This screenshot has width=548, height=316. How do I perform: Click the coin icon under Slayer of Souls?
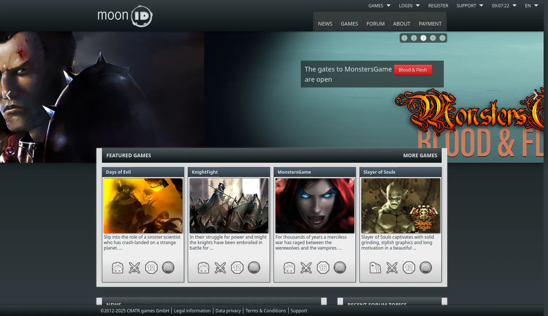tap(426, 268)
